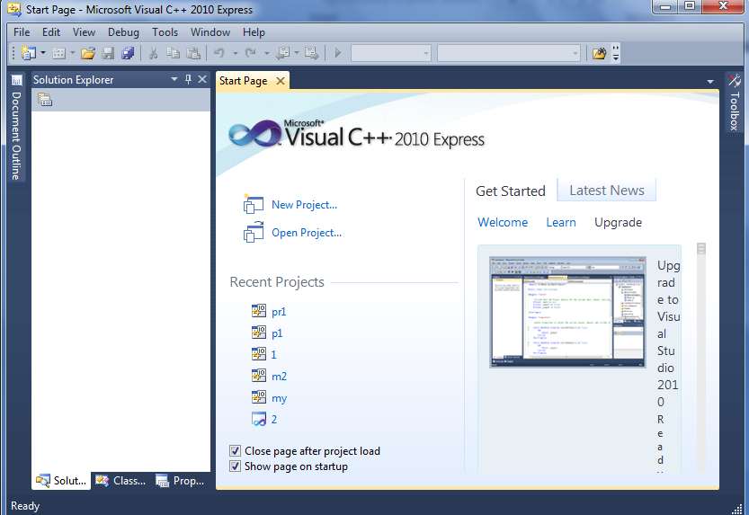Image resolution: width=749 pixels, height=515 pixels.
Task: Open the View menu
Action: click(84, 32)
